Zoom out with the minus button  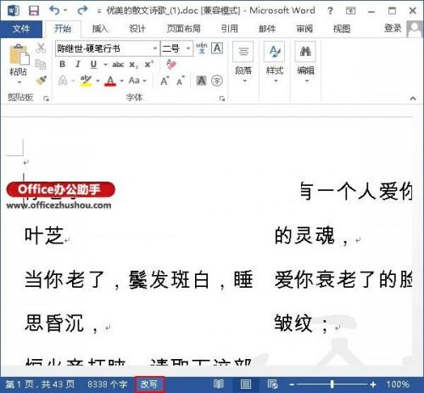292,385
